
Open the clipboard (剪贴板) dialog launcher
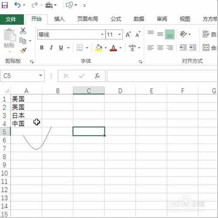point(32,62)
